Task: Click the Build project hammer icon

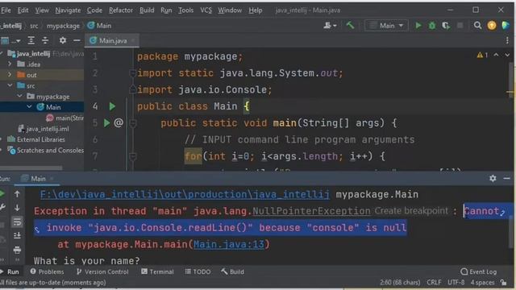Action: point(350,25)
